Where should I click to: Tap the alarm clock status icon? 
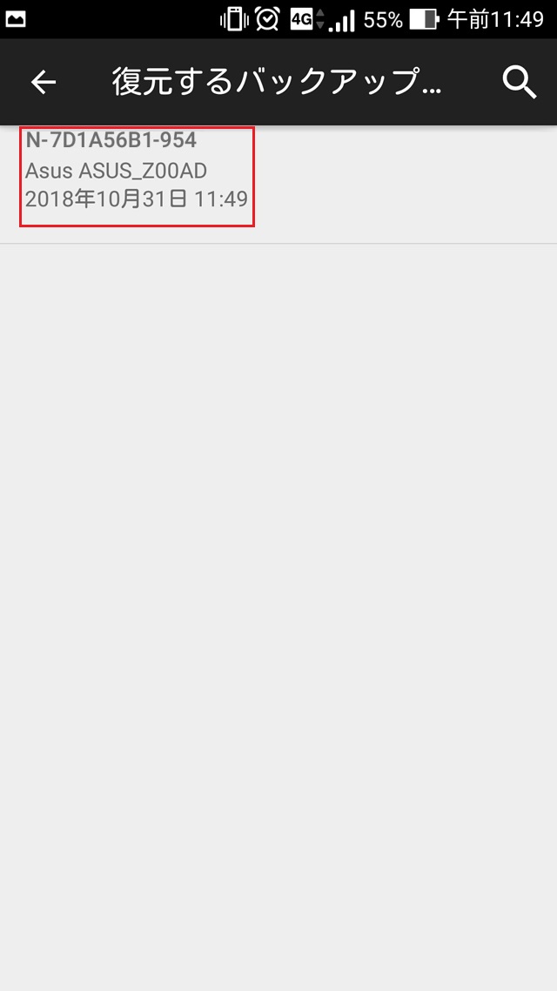(x=268, y=19)
